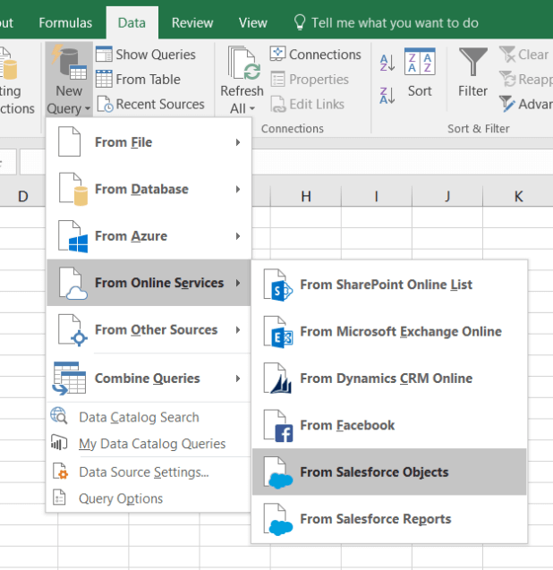Click the Query Options icon

[59, 498]
